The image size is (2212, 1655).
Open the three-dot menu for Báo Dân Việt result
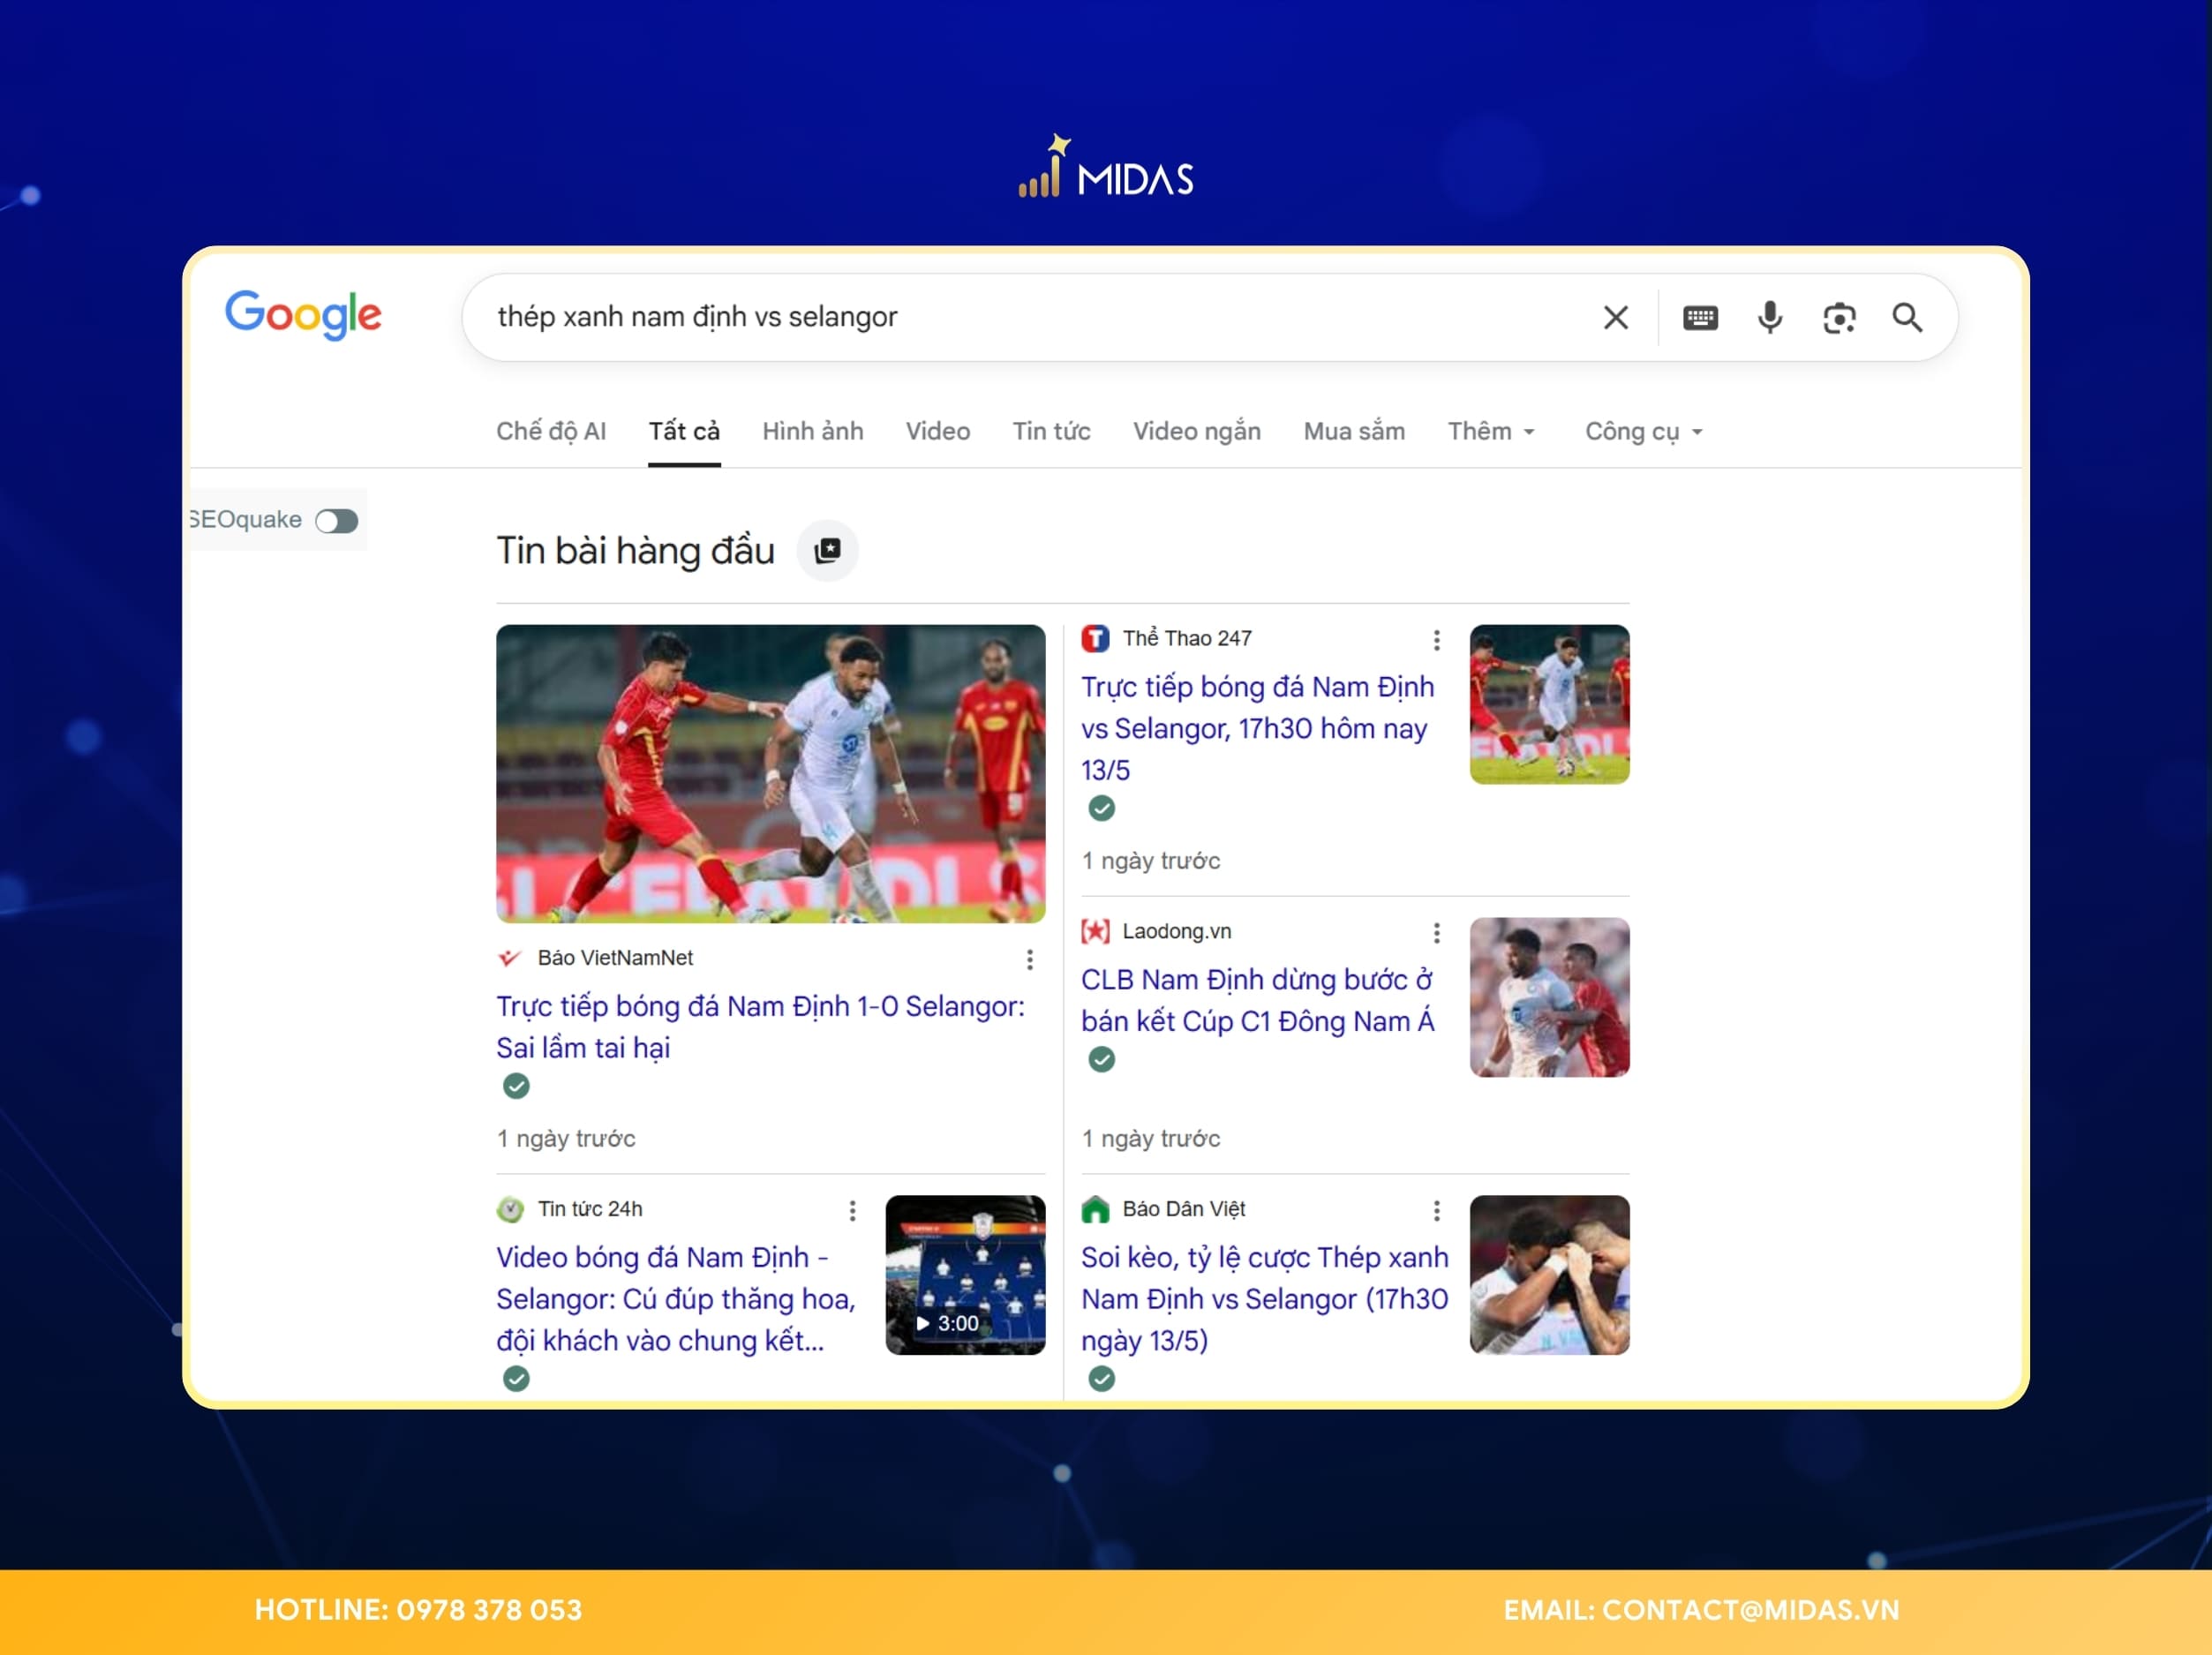click(x=1436, y=1211)
